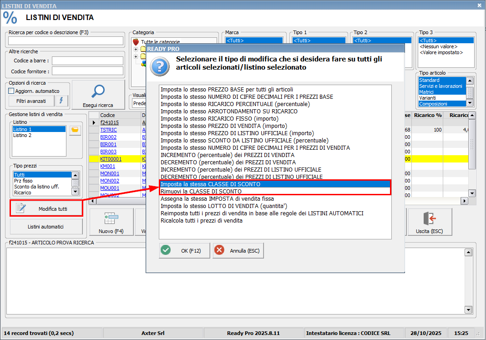
Task: Click the green check icon on OK
Action: 166,250
